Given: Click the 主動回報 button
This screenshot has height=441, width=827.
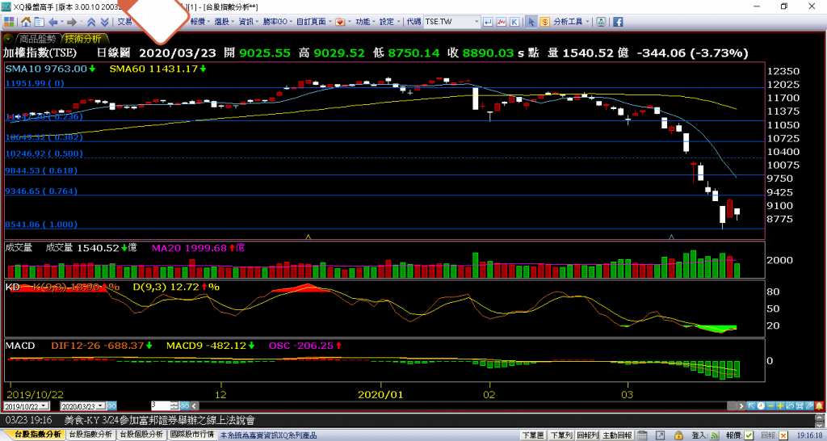Looking at the screenshot, I should [x=618, y=435].
